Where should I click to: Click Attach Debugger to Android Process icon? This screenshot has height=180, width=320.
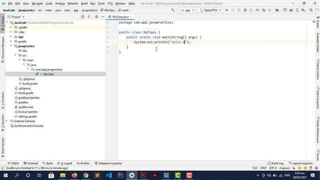(x=263, y=10)
